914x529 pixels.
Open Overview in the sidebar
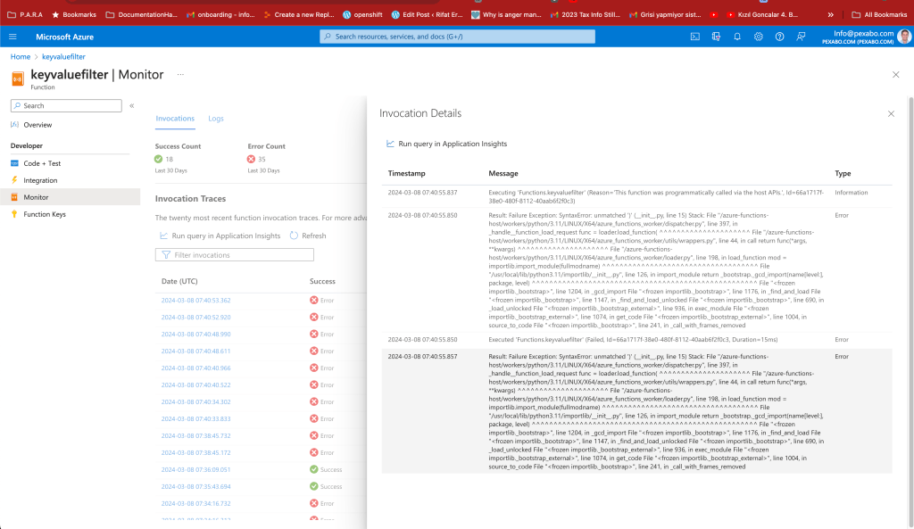[37, 125]
